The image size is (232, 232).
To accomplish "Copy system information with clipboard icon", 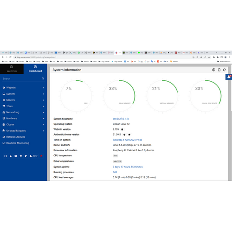I will click(x=219, y=70).
